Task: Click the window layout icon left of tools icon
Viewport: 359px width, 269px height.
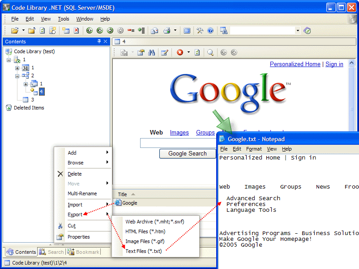Action: coord(187,30)
